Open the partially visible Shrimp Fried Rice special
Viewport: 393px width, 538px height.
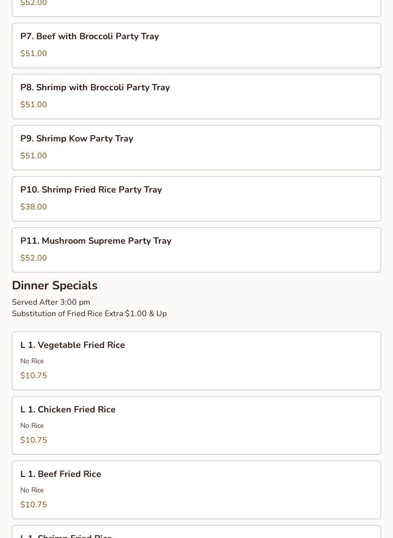click(x=66, y=535)
